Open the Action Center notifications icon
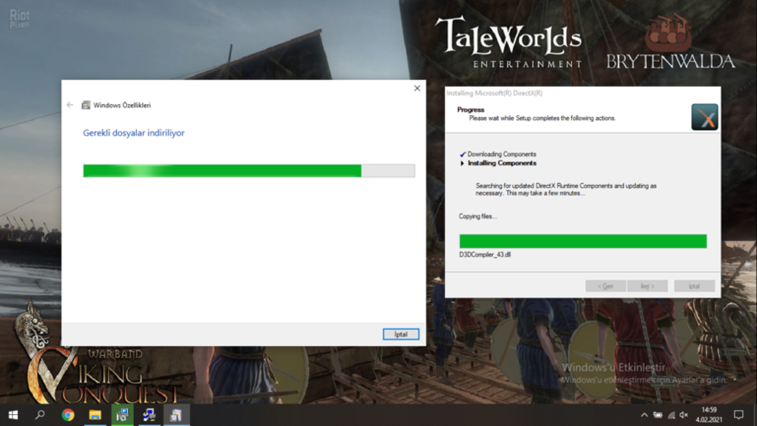 tap(738, 415)
